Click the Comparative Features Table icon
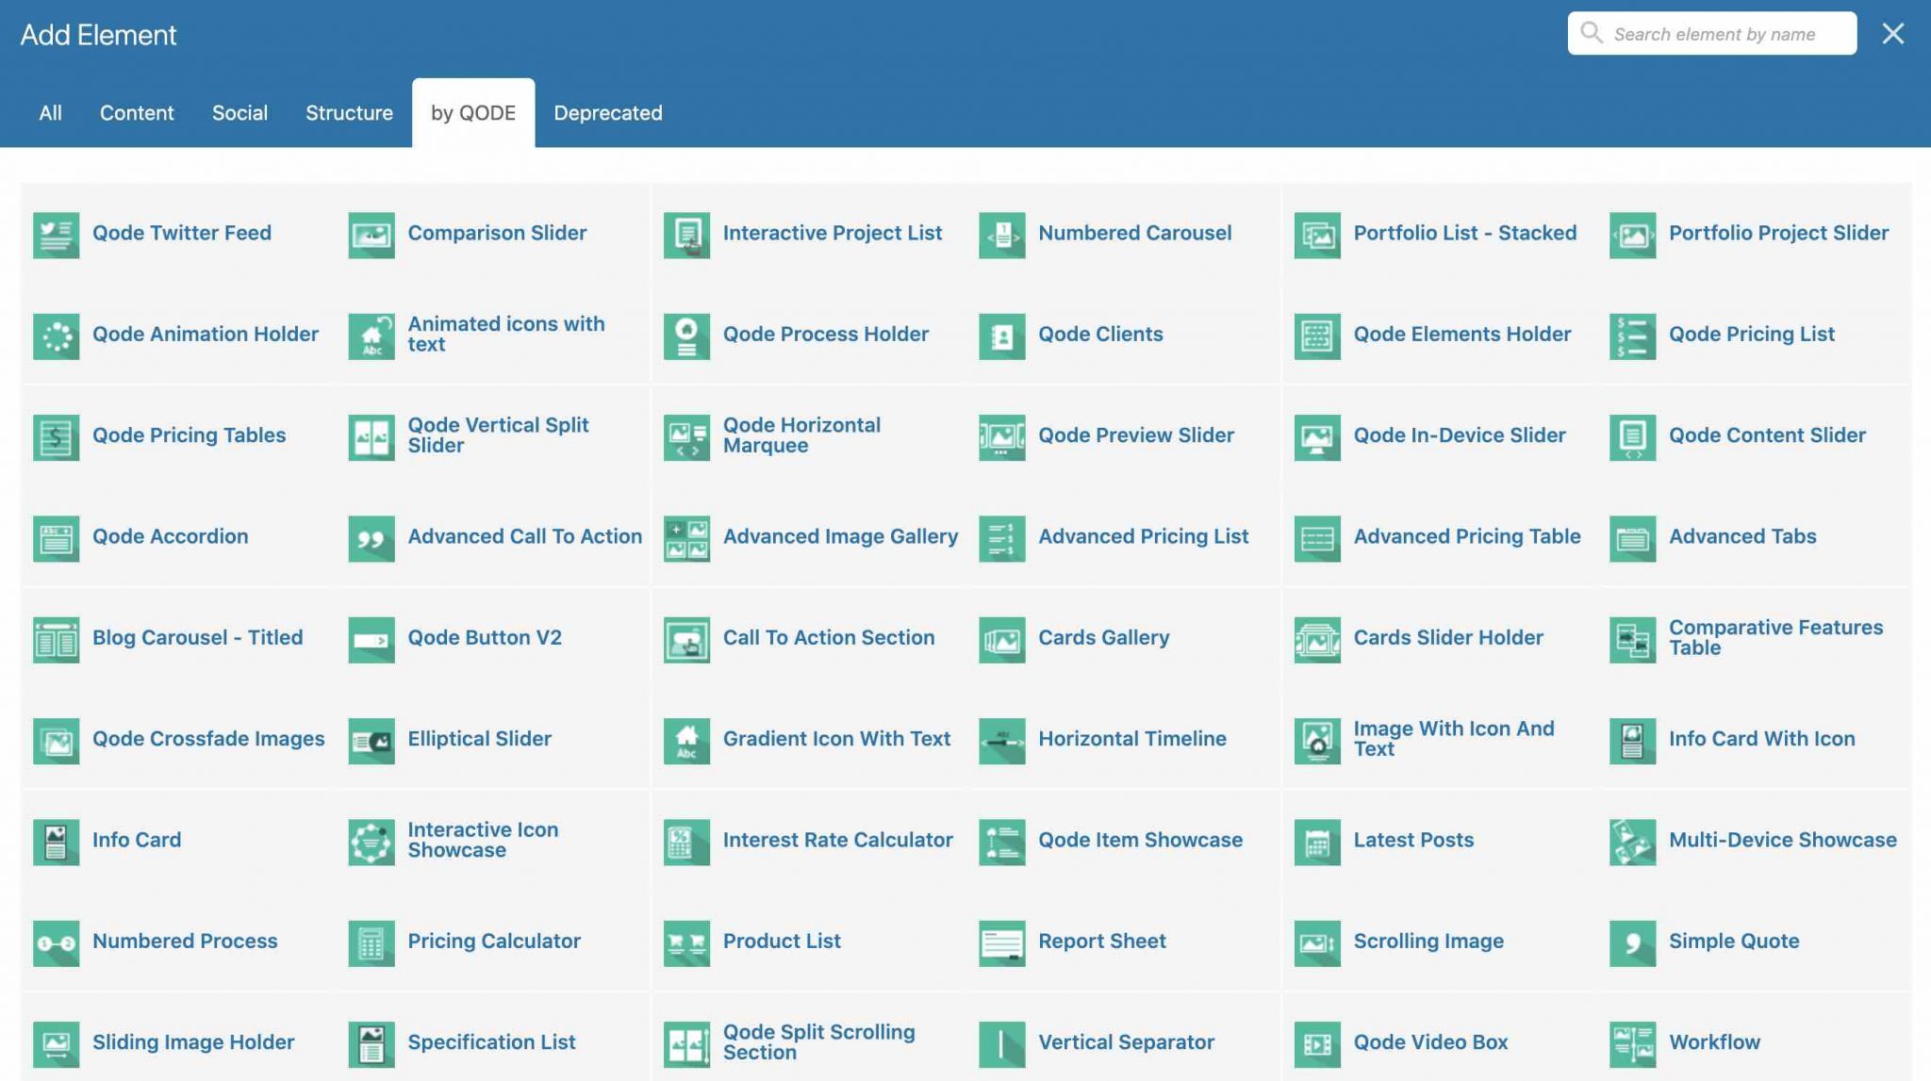This screenshot has width=1931, height=1081. (x=1633, y=640)
